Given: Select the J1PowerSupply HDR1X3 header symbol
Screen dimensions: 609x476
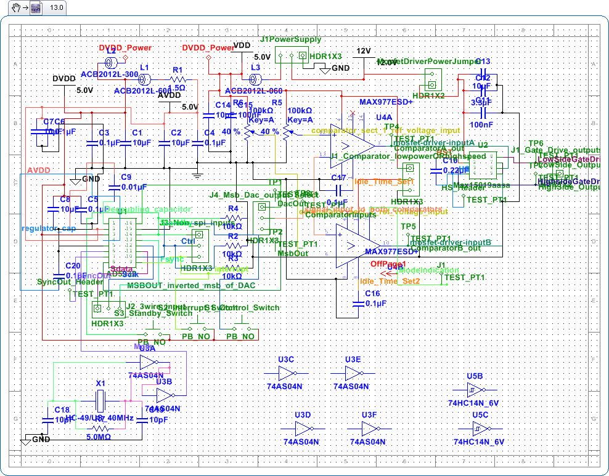Looking at the screenshot, I should (x=292, y=55).
